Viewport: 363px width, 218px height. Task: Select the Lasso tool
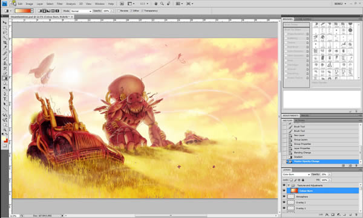click(x=5, y=33)
